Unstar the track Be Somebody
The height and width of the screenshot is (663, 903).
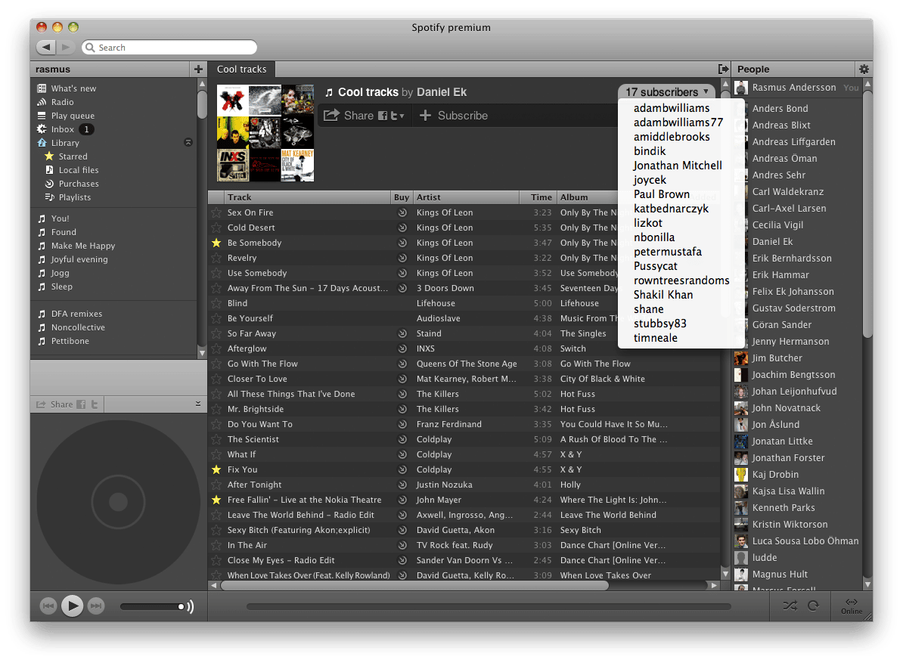coord(216,243)
